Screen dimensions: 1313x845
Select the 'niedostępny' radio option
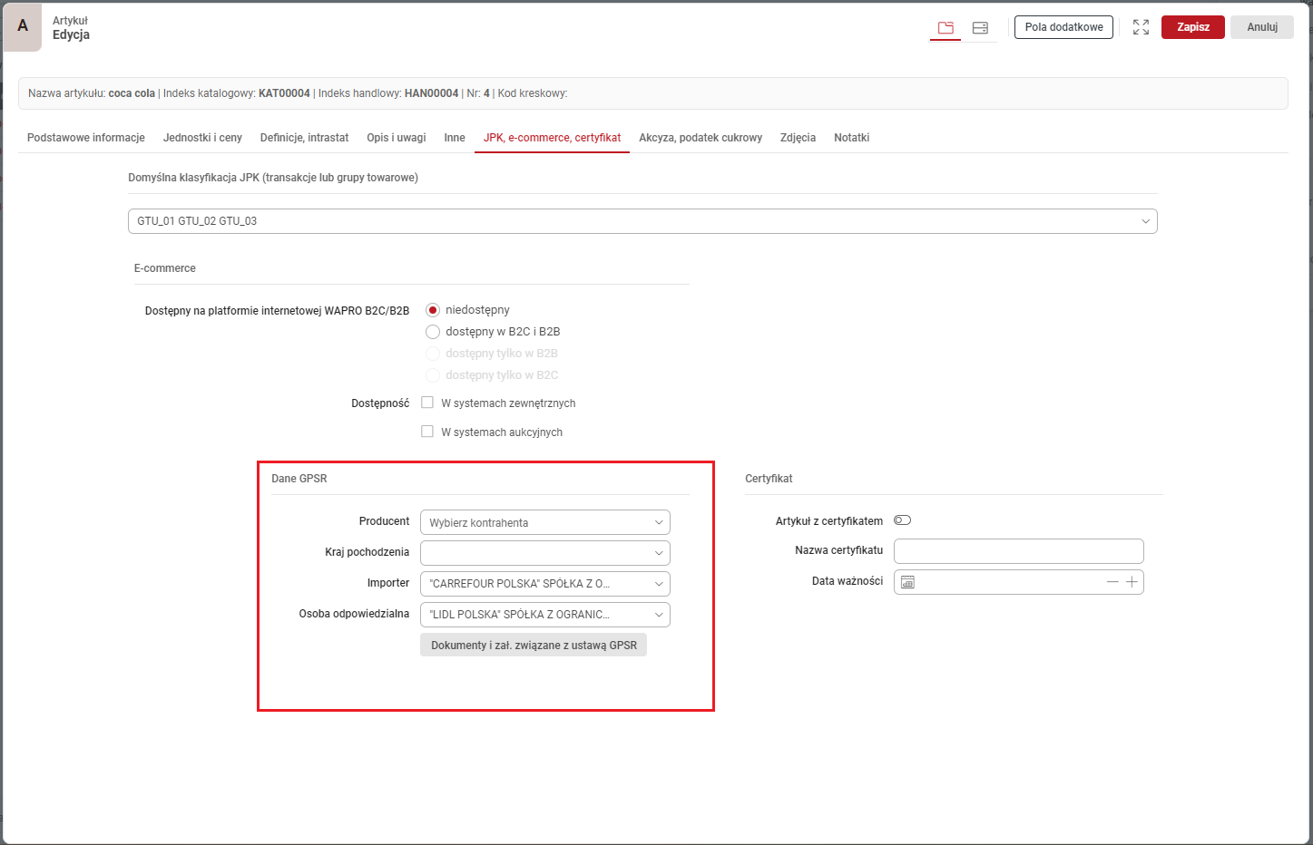433,310
